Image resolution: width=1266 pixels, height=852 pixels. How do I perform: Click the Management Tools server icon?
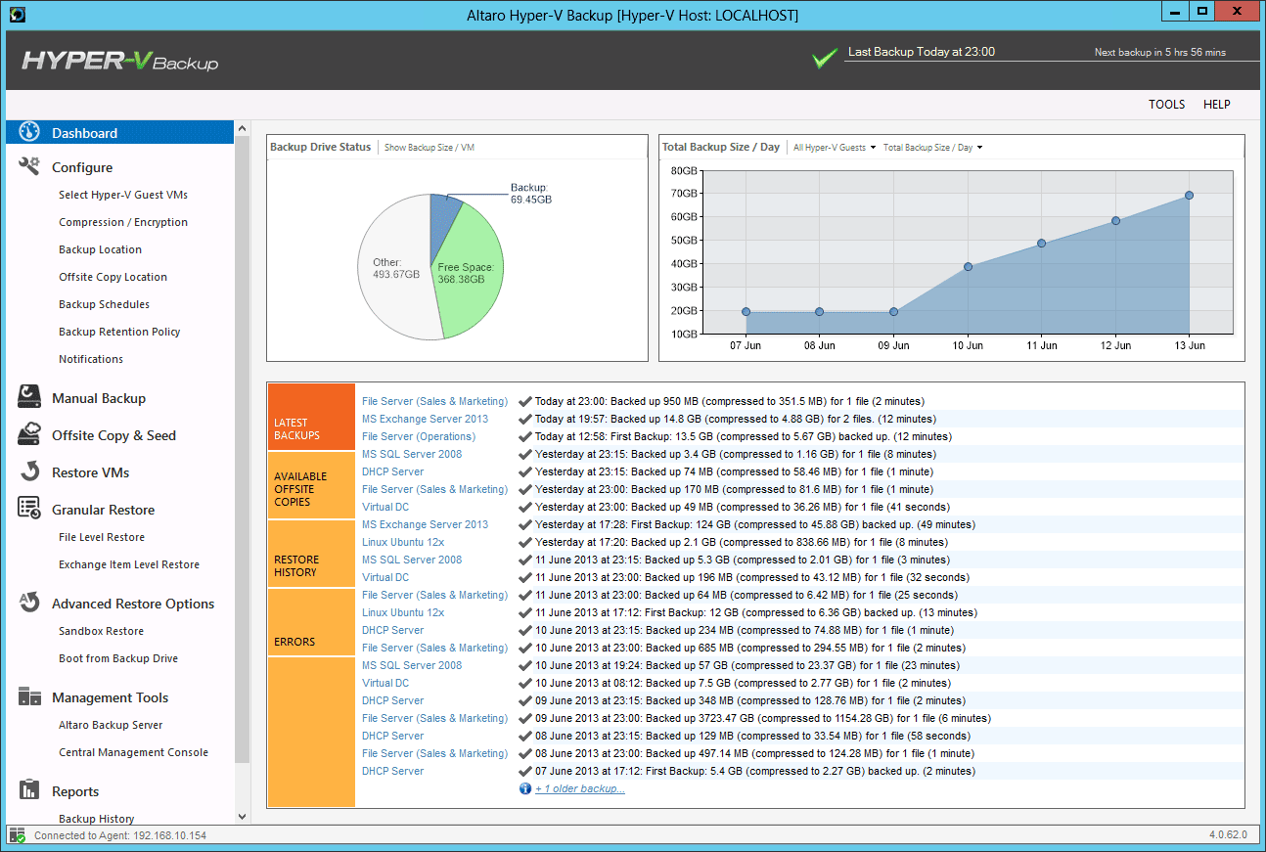tap(28, 696)
